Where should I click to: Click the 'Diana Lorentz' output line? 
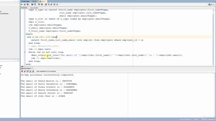(x=48, y=87)
